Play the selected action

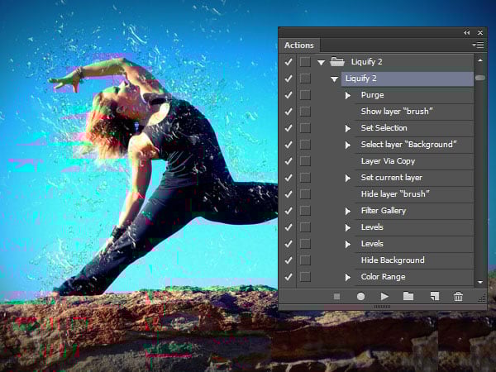click(384, 296)
